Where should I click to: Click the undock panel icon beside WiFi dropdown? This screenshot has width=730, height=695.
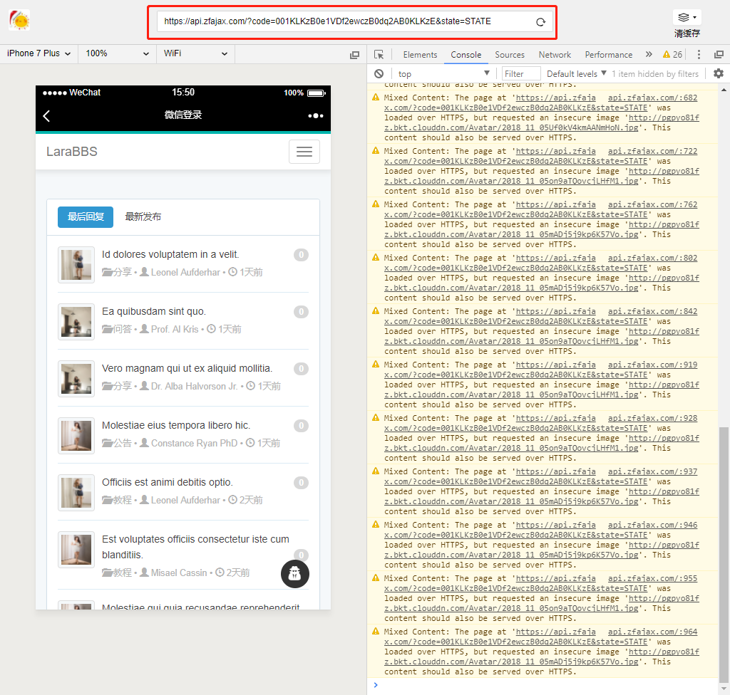click(354, 55)
